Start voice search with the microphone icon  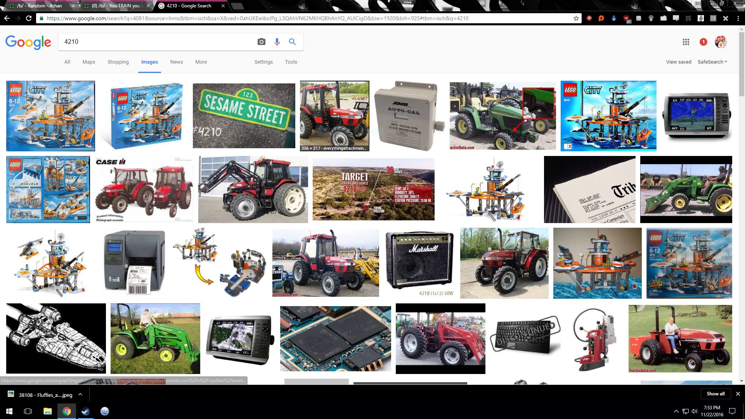point(277,42)
